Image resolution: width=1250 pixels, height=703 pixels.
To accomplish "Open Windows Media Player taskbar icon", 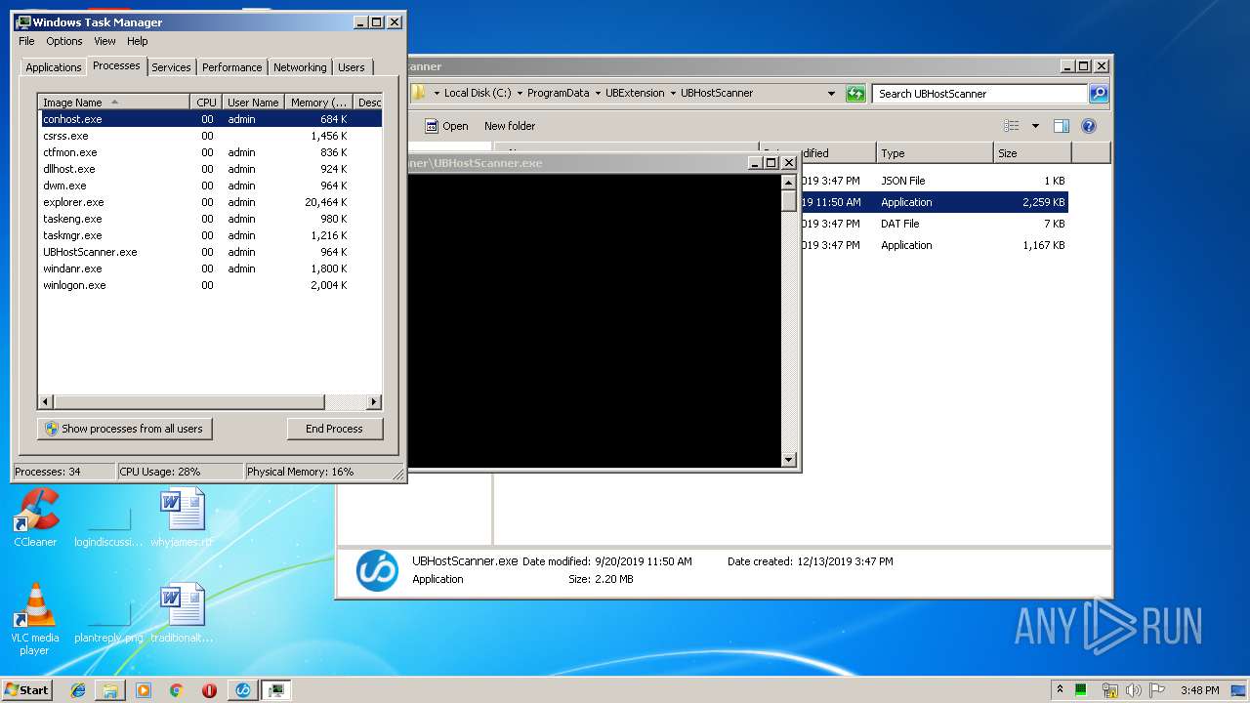I will (x=144, y=690).
